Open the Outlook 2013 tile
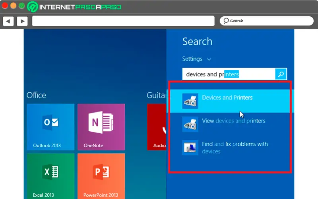The height and width of the screenshot is (199, 318). point(50,127)
